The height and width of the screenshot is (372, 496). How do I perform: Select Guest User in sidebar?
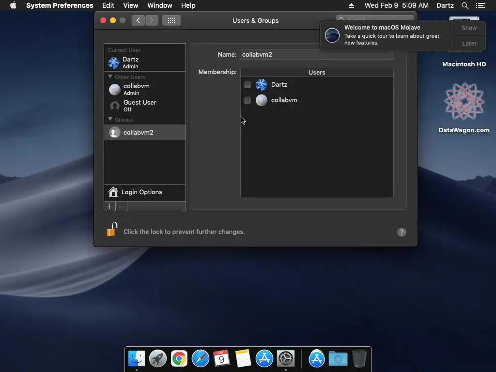tap(145, 106)
